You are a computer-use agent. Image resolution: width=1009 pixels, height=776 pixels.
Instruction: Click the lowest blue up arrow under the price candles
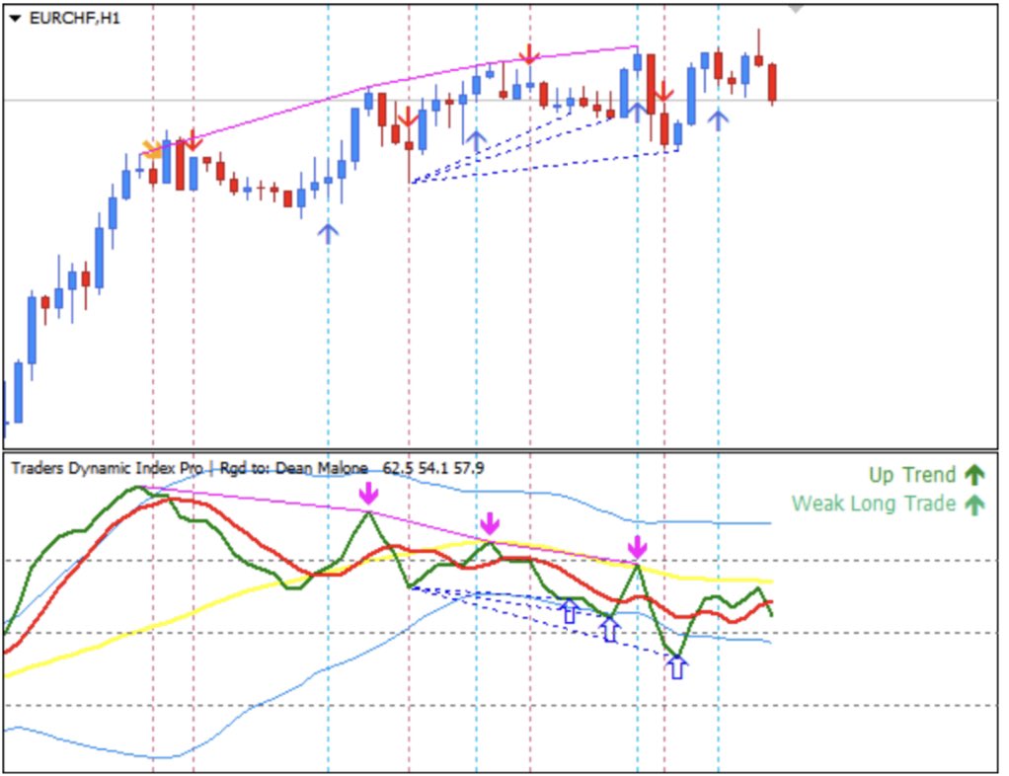pyautogui.click(x=328, y=233)
